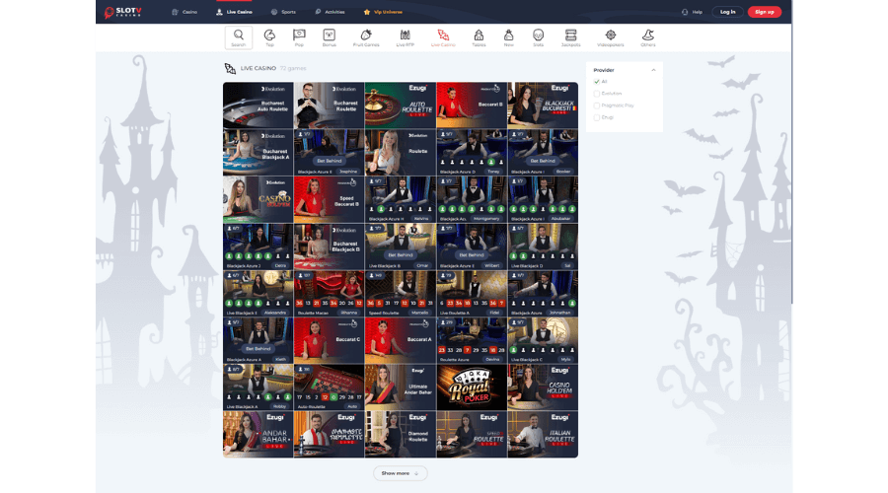Image resolution: width=888 pixels, height=493 pixels.
Task: Open the Tables category icon
Action: pyautogui.click(x=479, y=37)
